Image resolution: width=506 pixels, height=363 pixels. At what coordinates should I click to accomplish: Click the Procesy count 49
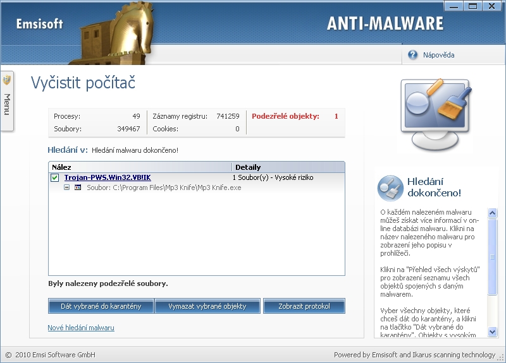[x=136, y=116]
